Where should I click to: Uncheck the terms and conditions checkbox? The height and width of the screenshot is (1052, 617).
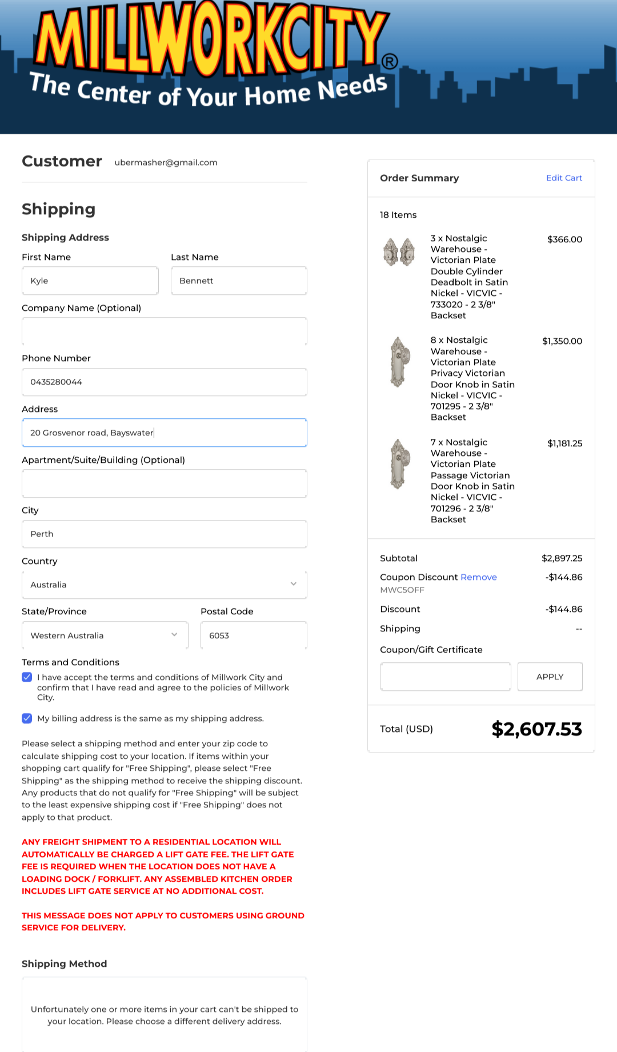click(27, 677)
